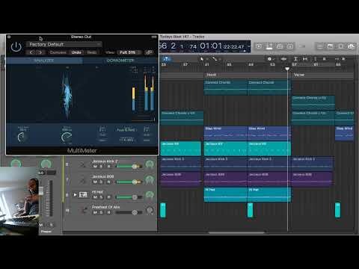Mute the Freshest Of Ahx track
359x269 pixels.
(x=95, y=212)
